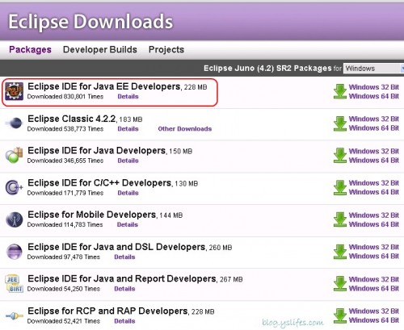The height and width of the screenshot is (330, 404).
Task: Click the Java and DSL Developers icon
Action: (15, 252)
